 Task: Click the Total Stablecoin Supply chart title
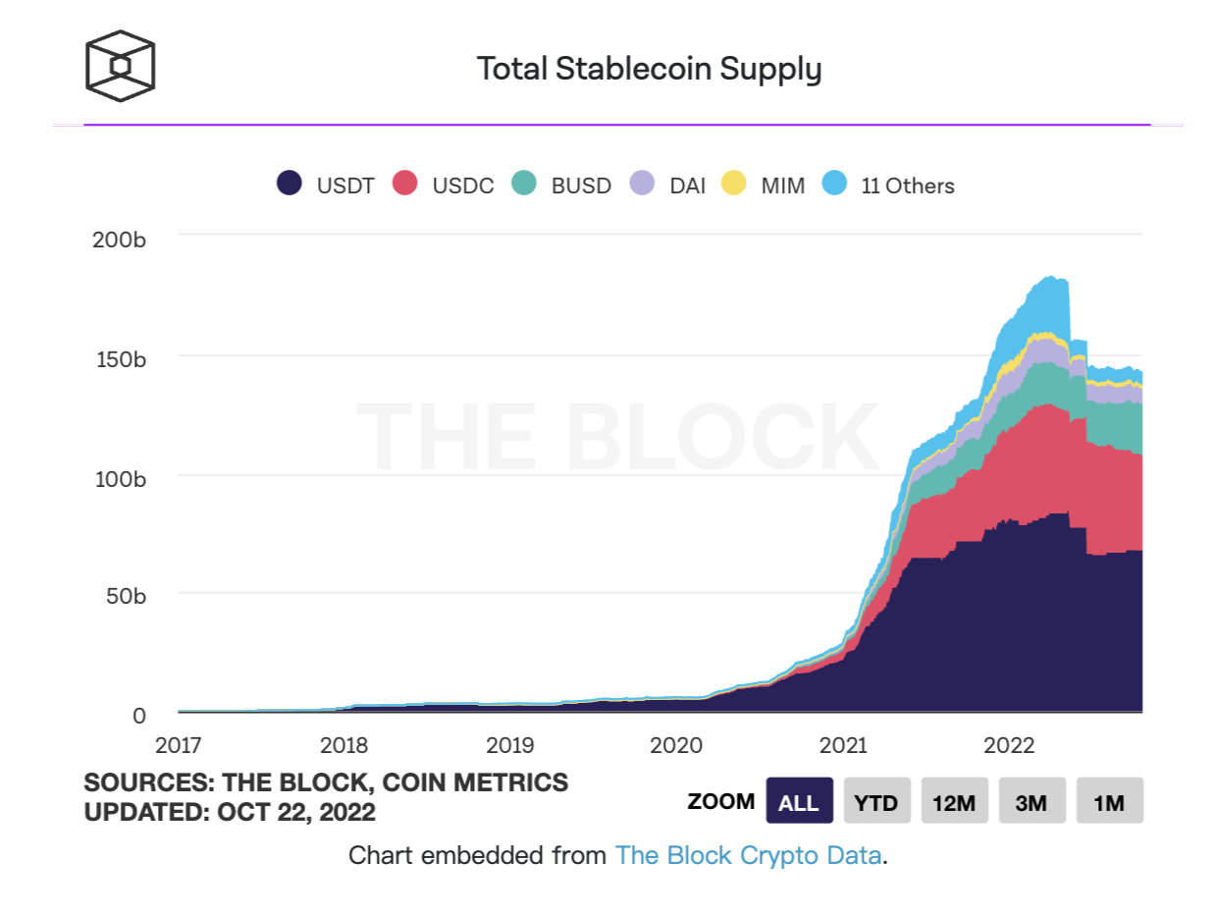[649, 69]
